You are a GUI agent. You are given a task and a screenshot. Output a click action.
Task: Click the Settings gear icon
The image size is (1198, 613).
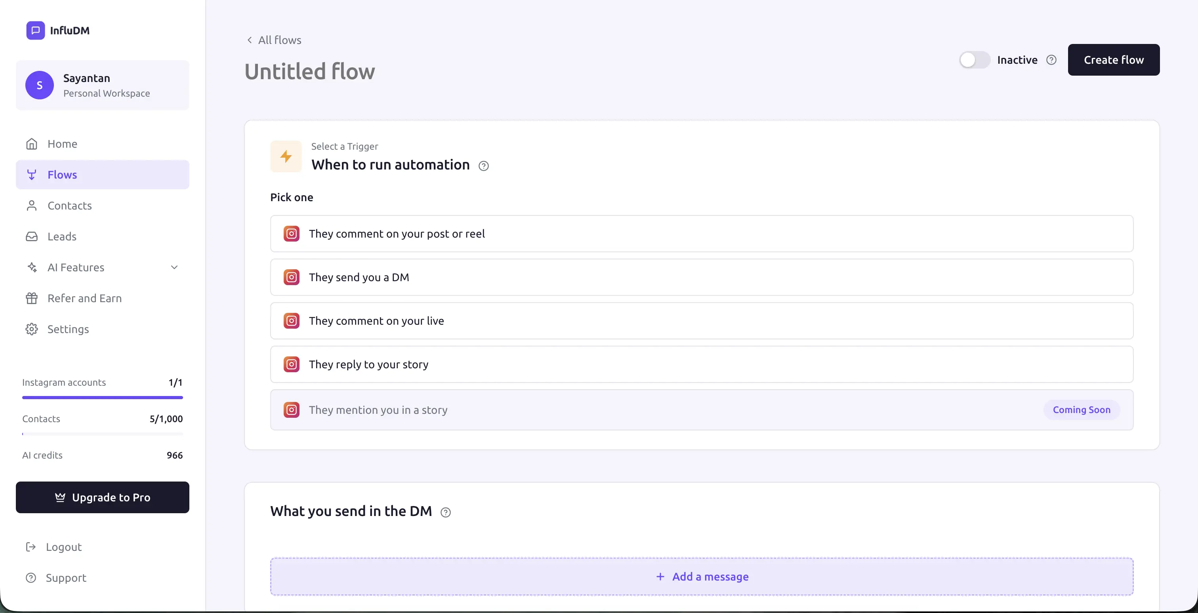[x=32, y=329]
